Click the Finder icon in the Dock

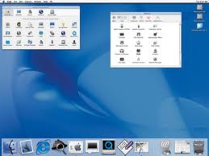pyautogui.click(x=10, y=147)
